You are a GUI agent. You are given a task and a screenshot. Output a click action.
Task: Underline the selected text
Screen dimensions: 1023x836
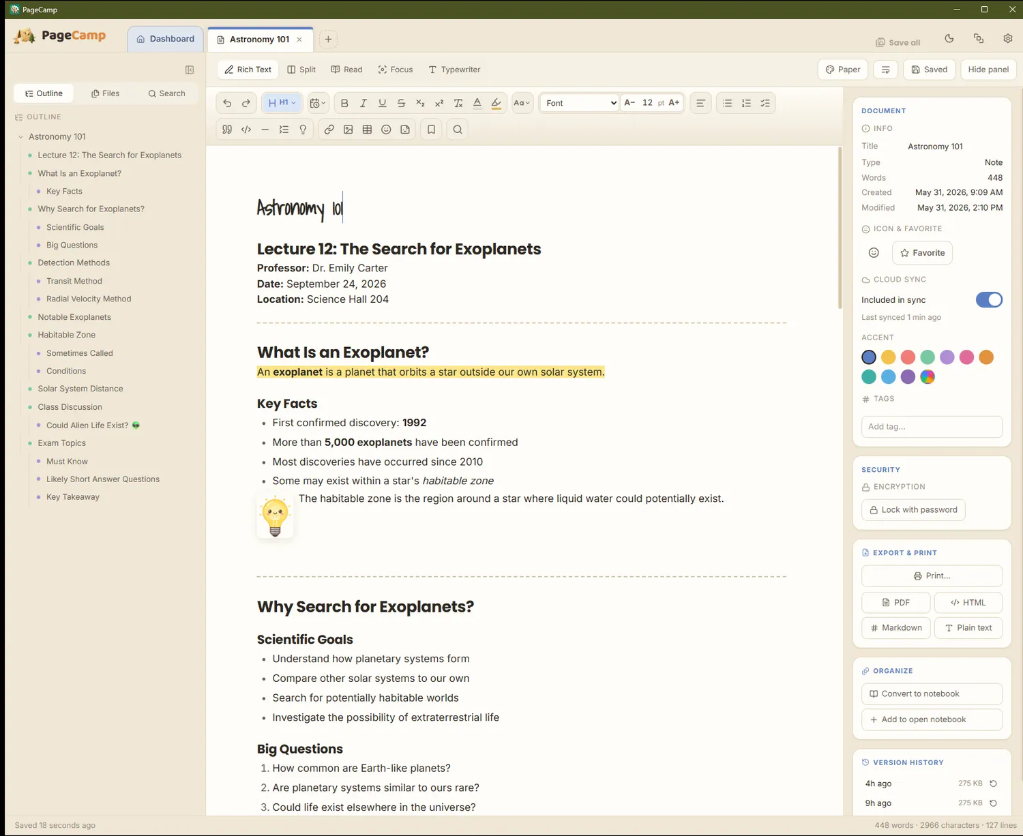point(383,103)
